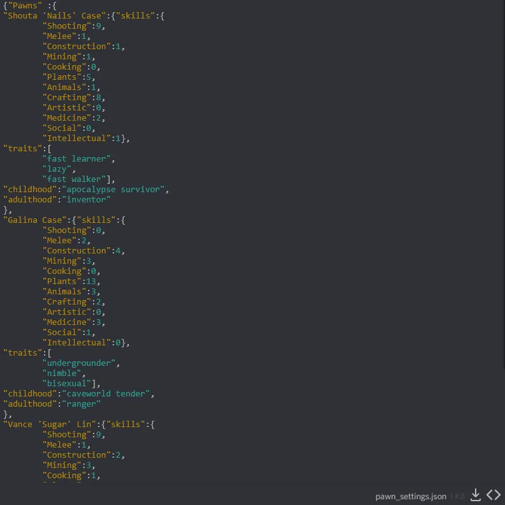The height and width of the screenshot is (505, 505).
Task: Click the "fast learner" trait string
Action: (x=78, y=158)
